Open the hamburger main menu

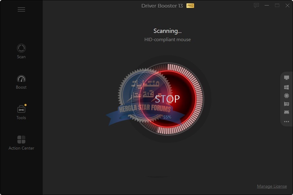pyautogui.click(x=21, y=9)
